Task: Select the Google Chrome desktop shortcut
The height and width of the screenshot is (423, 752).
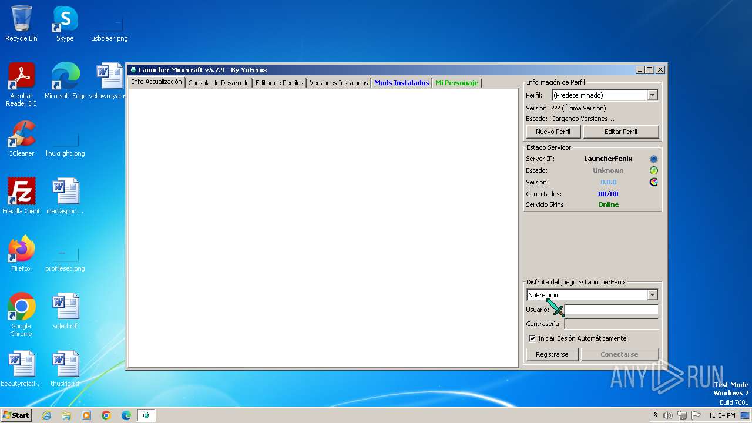Action: [21, 314]
